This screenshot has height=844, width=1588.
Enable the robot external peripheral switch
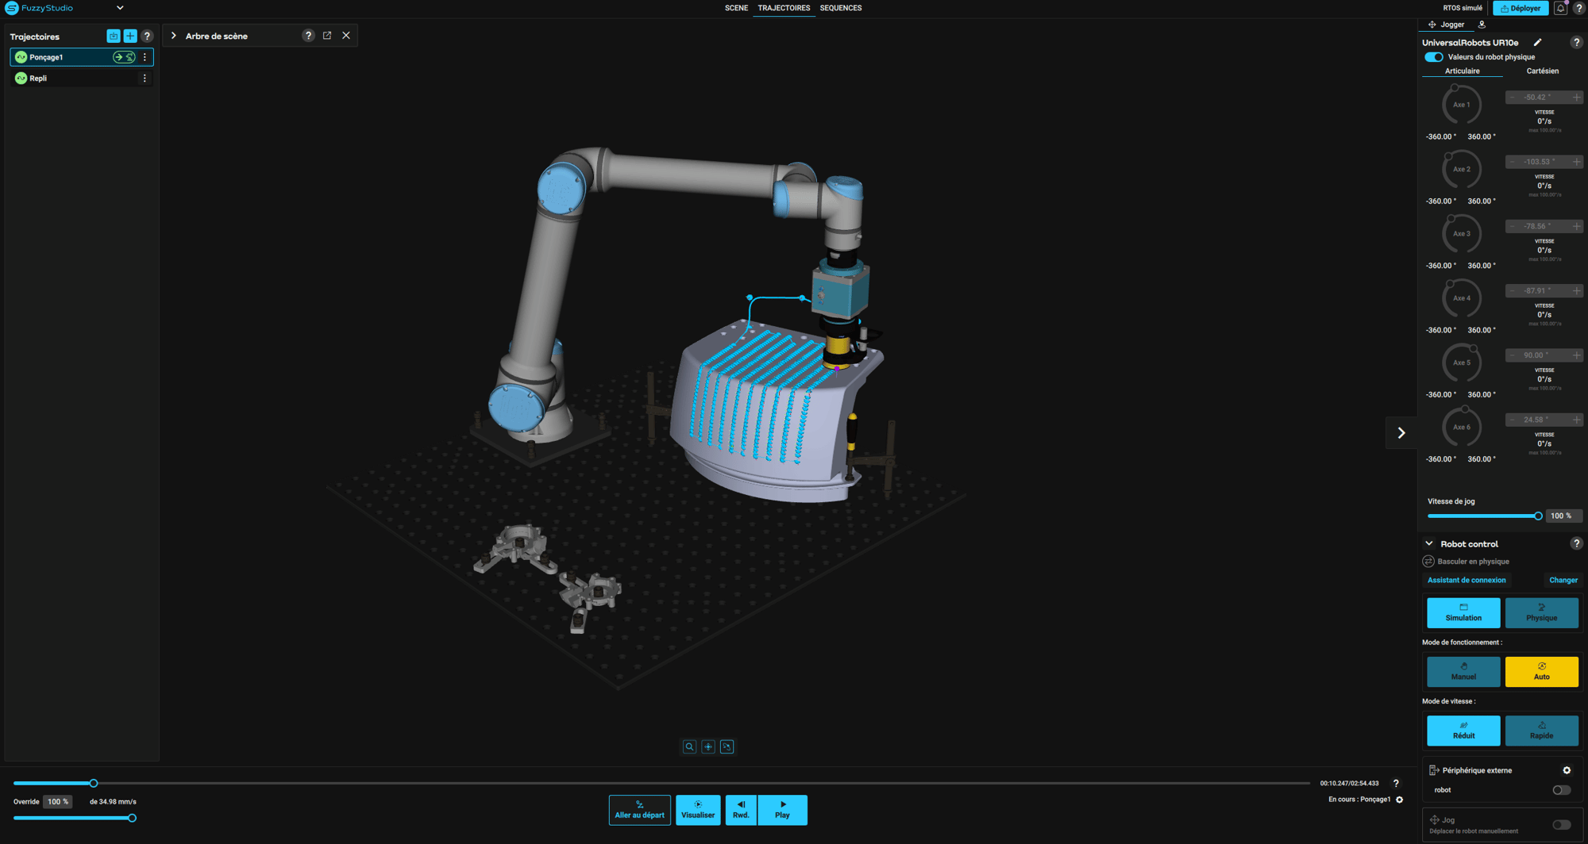pyautogui.click(x=1561, y=790)
